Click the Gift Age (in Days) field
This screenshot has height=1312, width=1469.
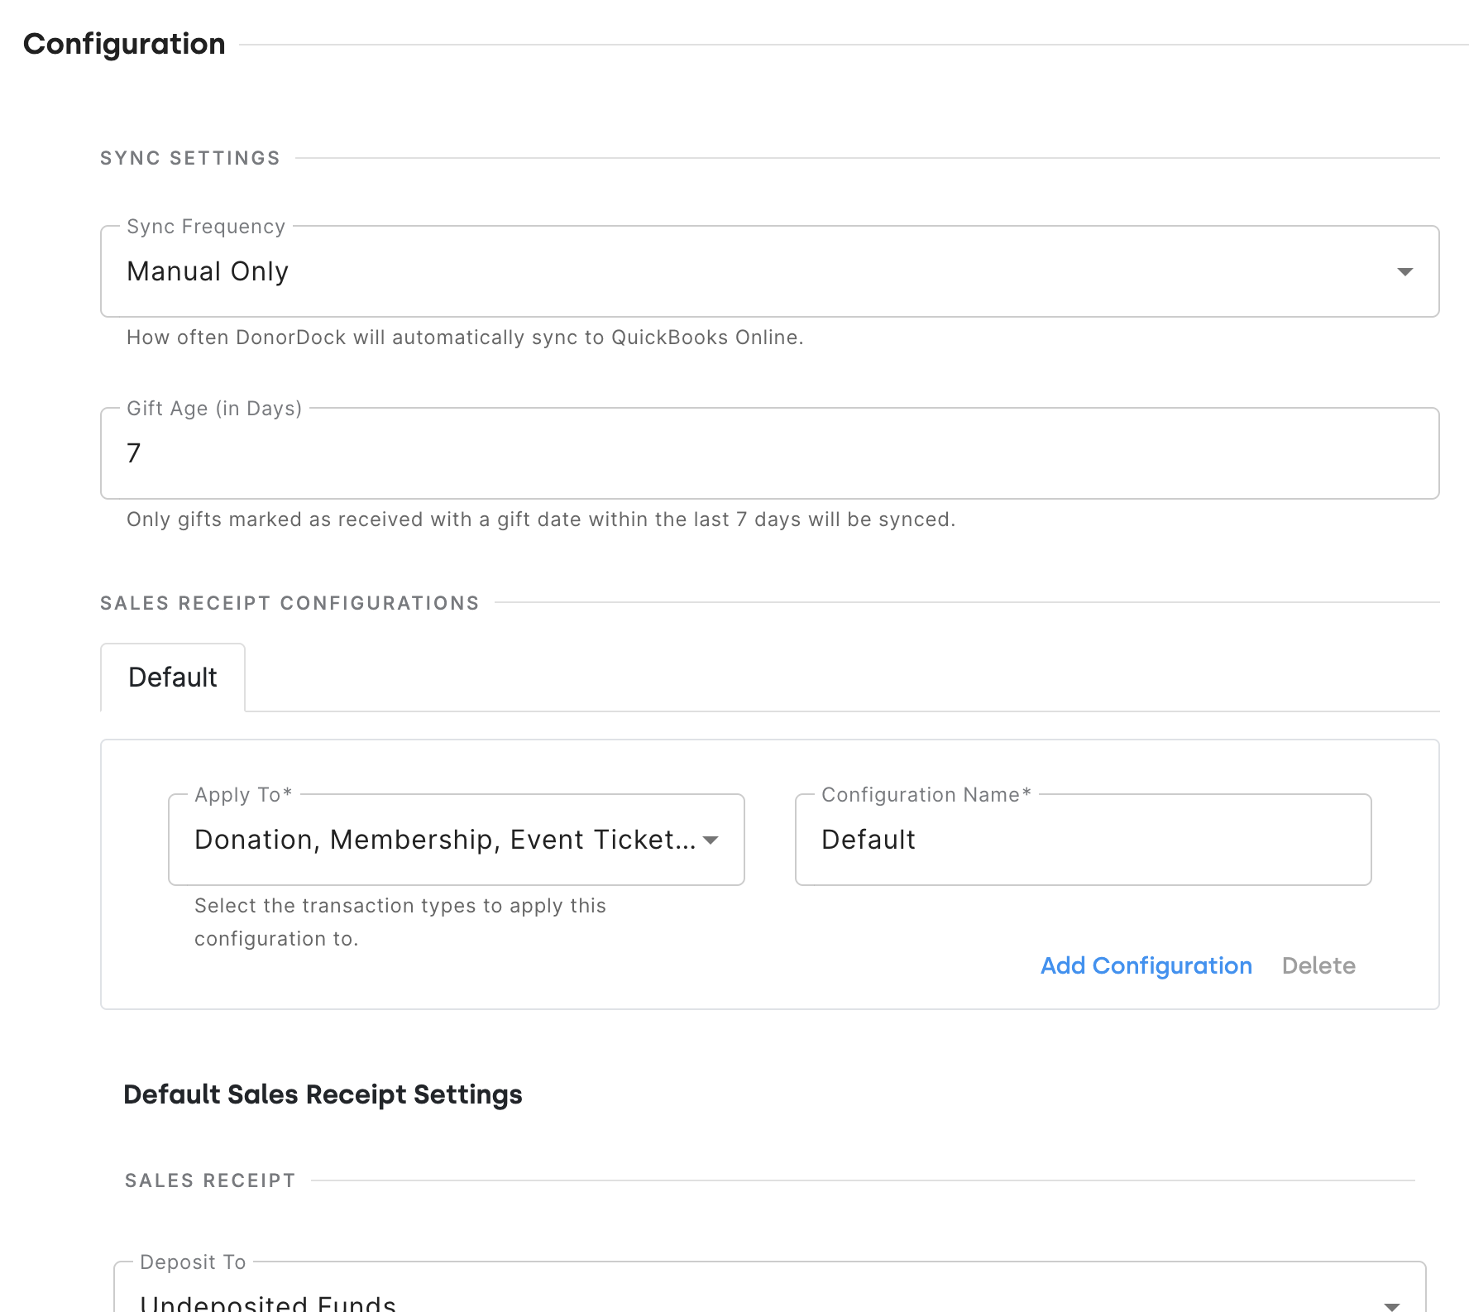pyautogui.click(x=769, y=453)
